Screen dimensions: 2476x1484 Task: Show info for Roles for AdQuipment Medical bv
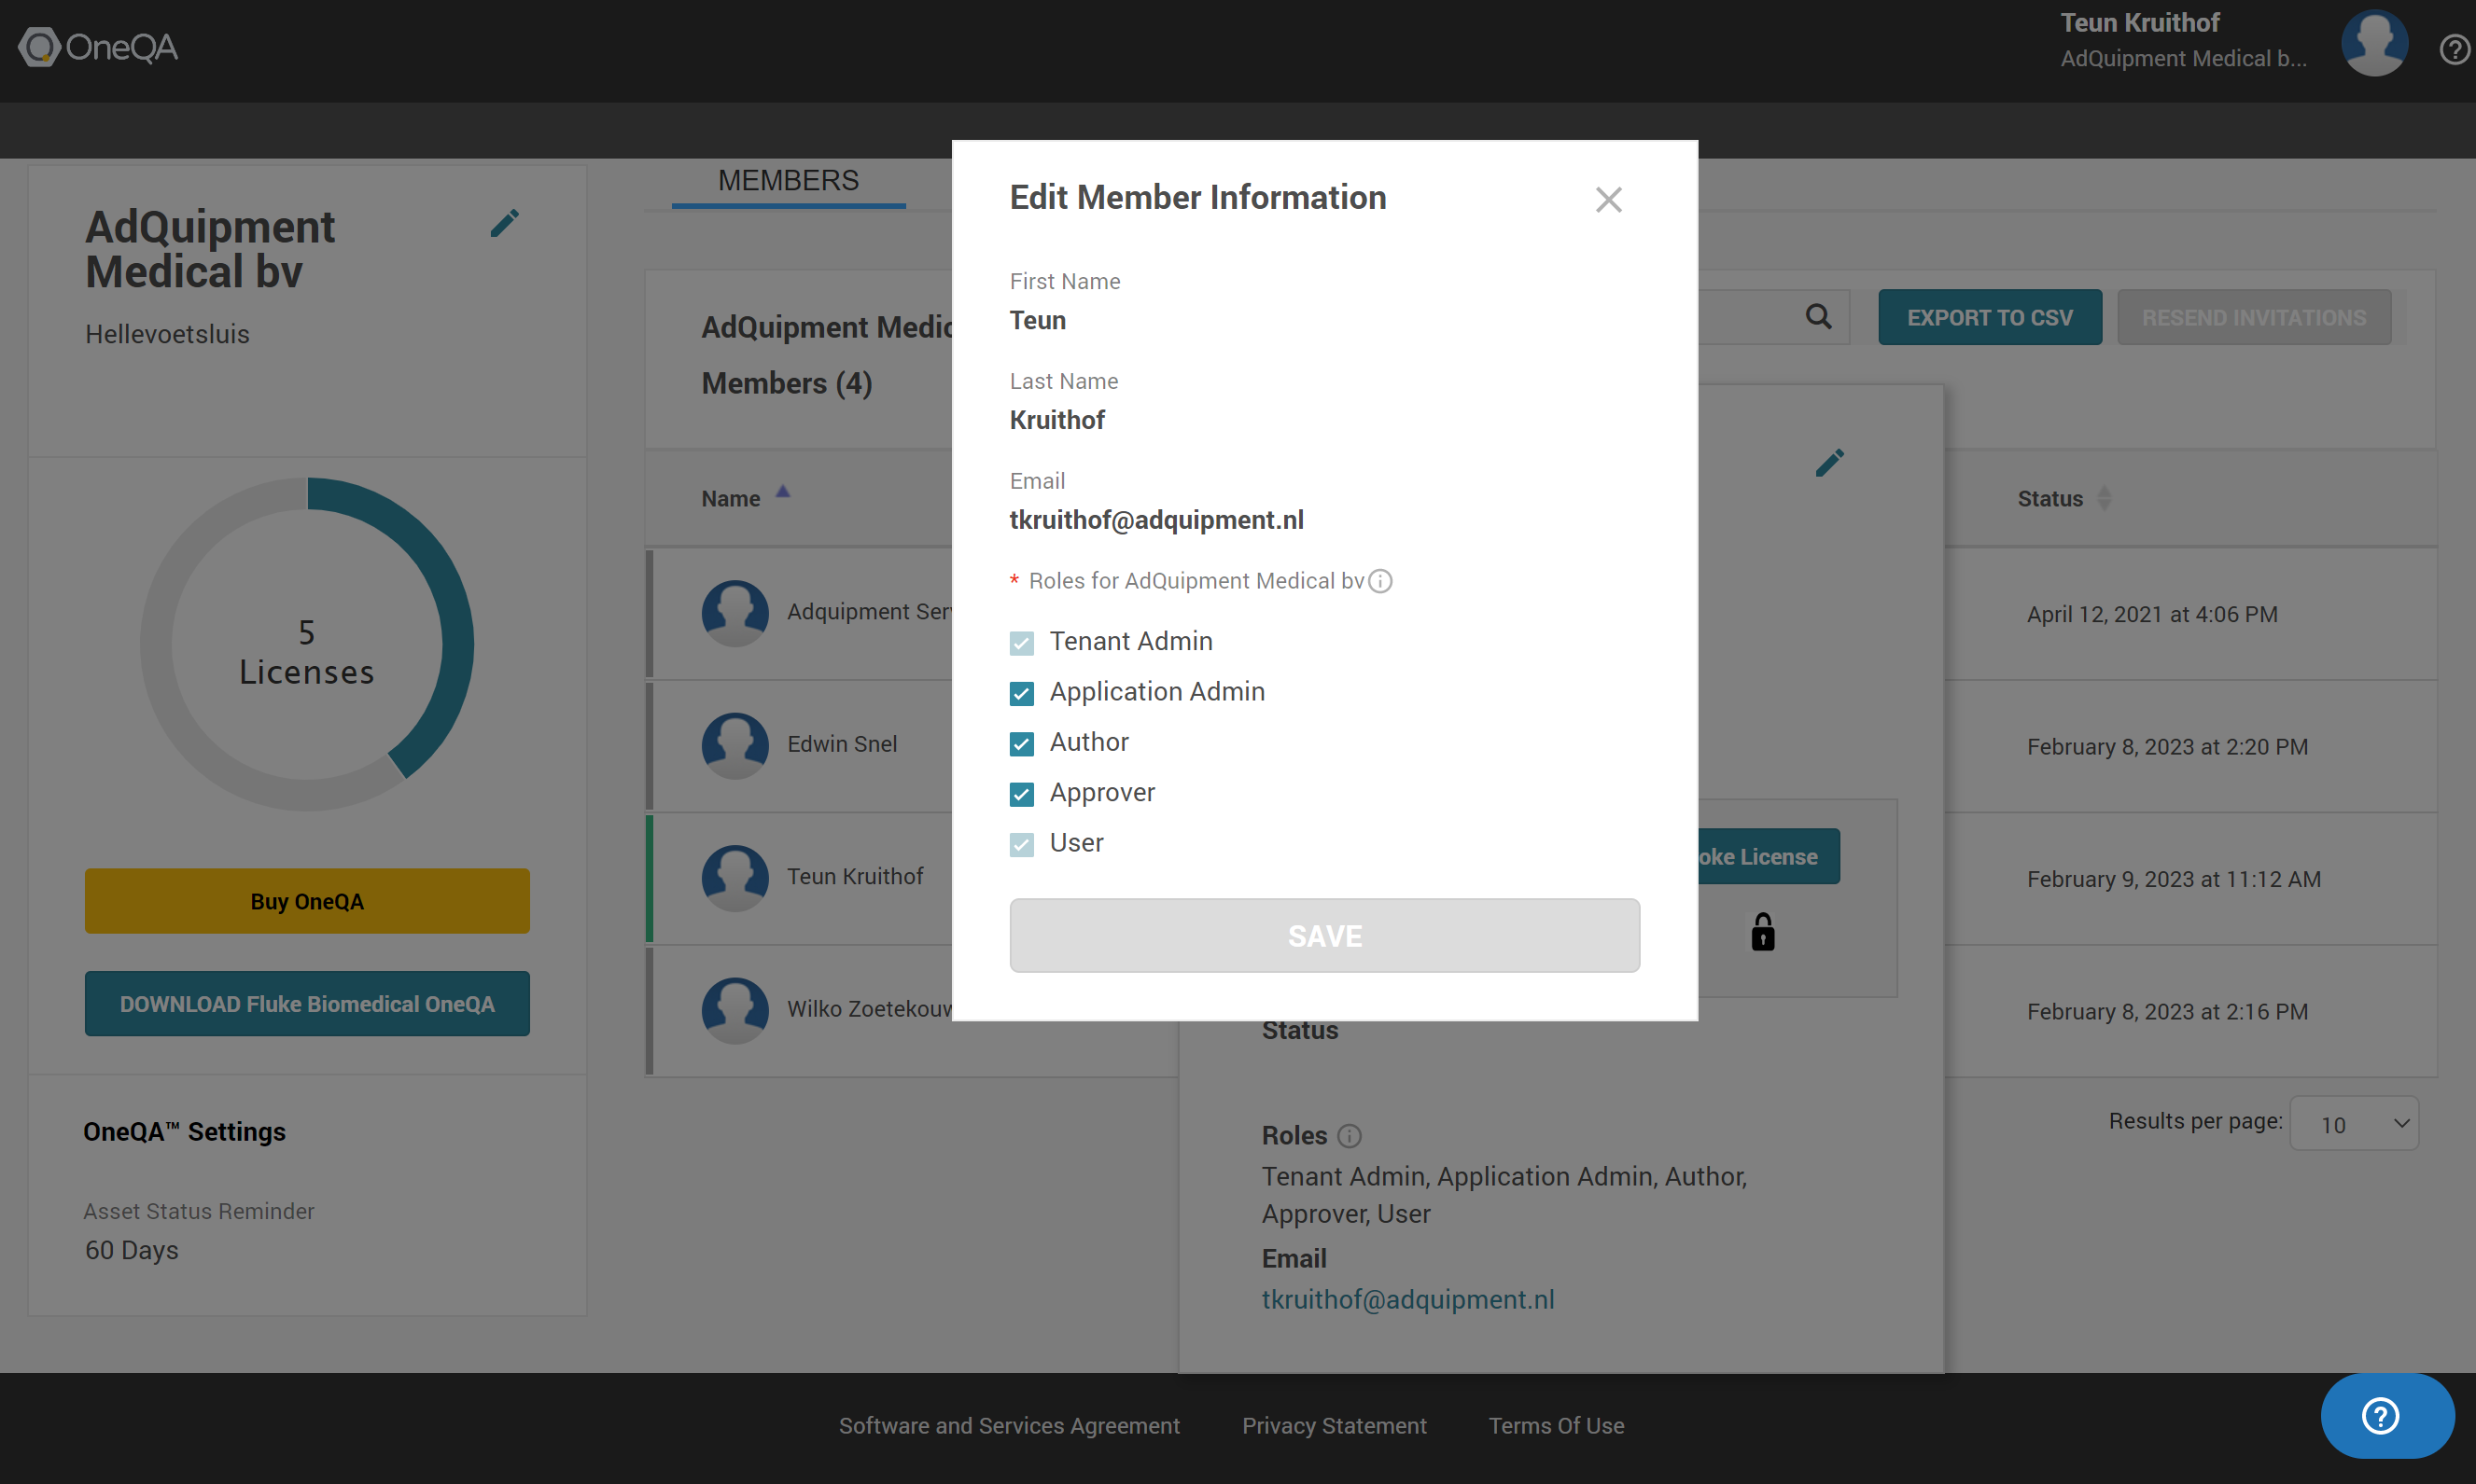1380,581
